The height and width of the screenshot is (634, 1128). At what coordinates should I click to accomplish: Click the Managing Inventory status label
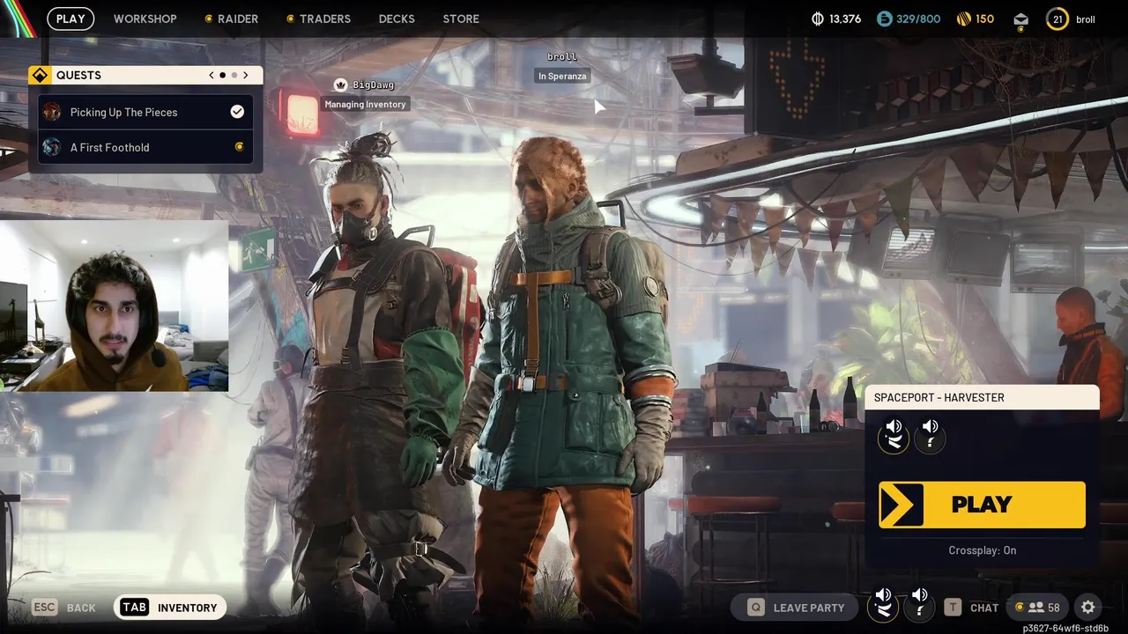(x=366, y=104)
